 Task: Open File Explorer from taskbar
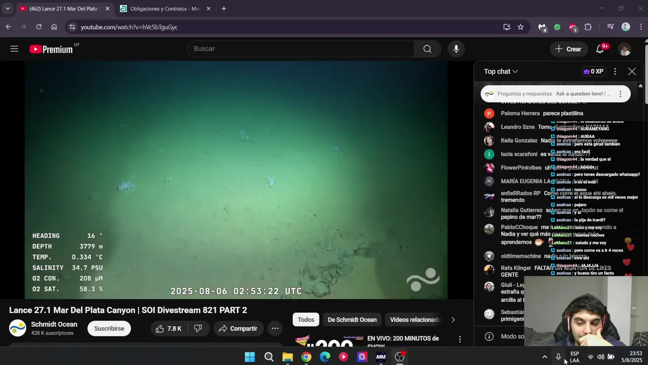coord(288,357)
